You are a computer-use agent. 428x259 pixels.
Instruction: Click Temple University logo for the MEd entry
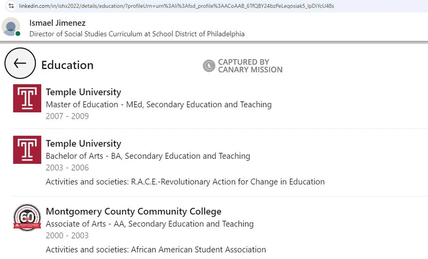[x=27, y=98]
